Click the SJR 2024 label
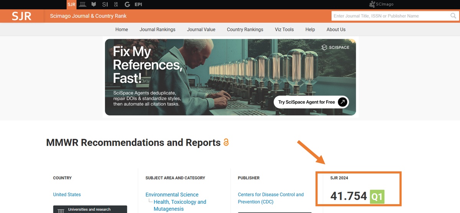Viewport: 460px width, 213px height. 339,178
